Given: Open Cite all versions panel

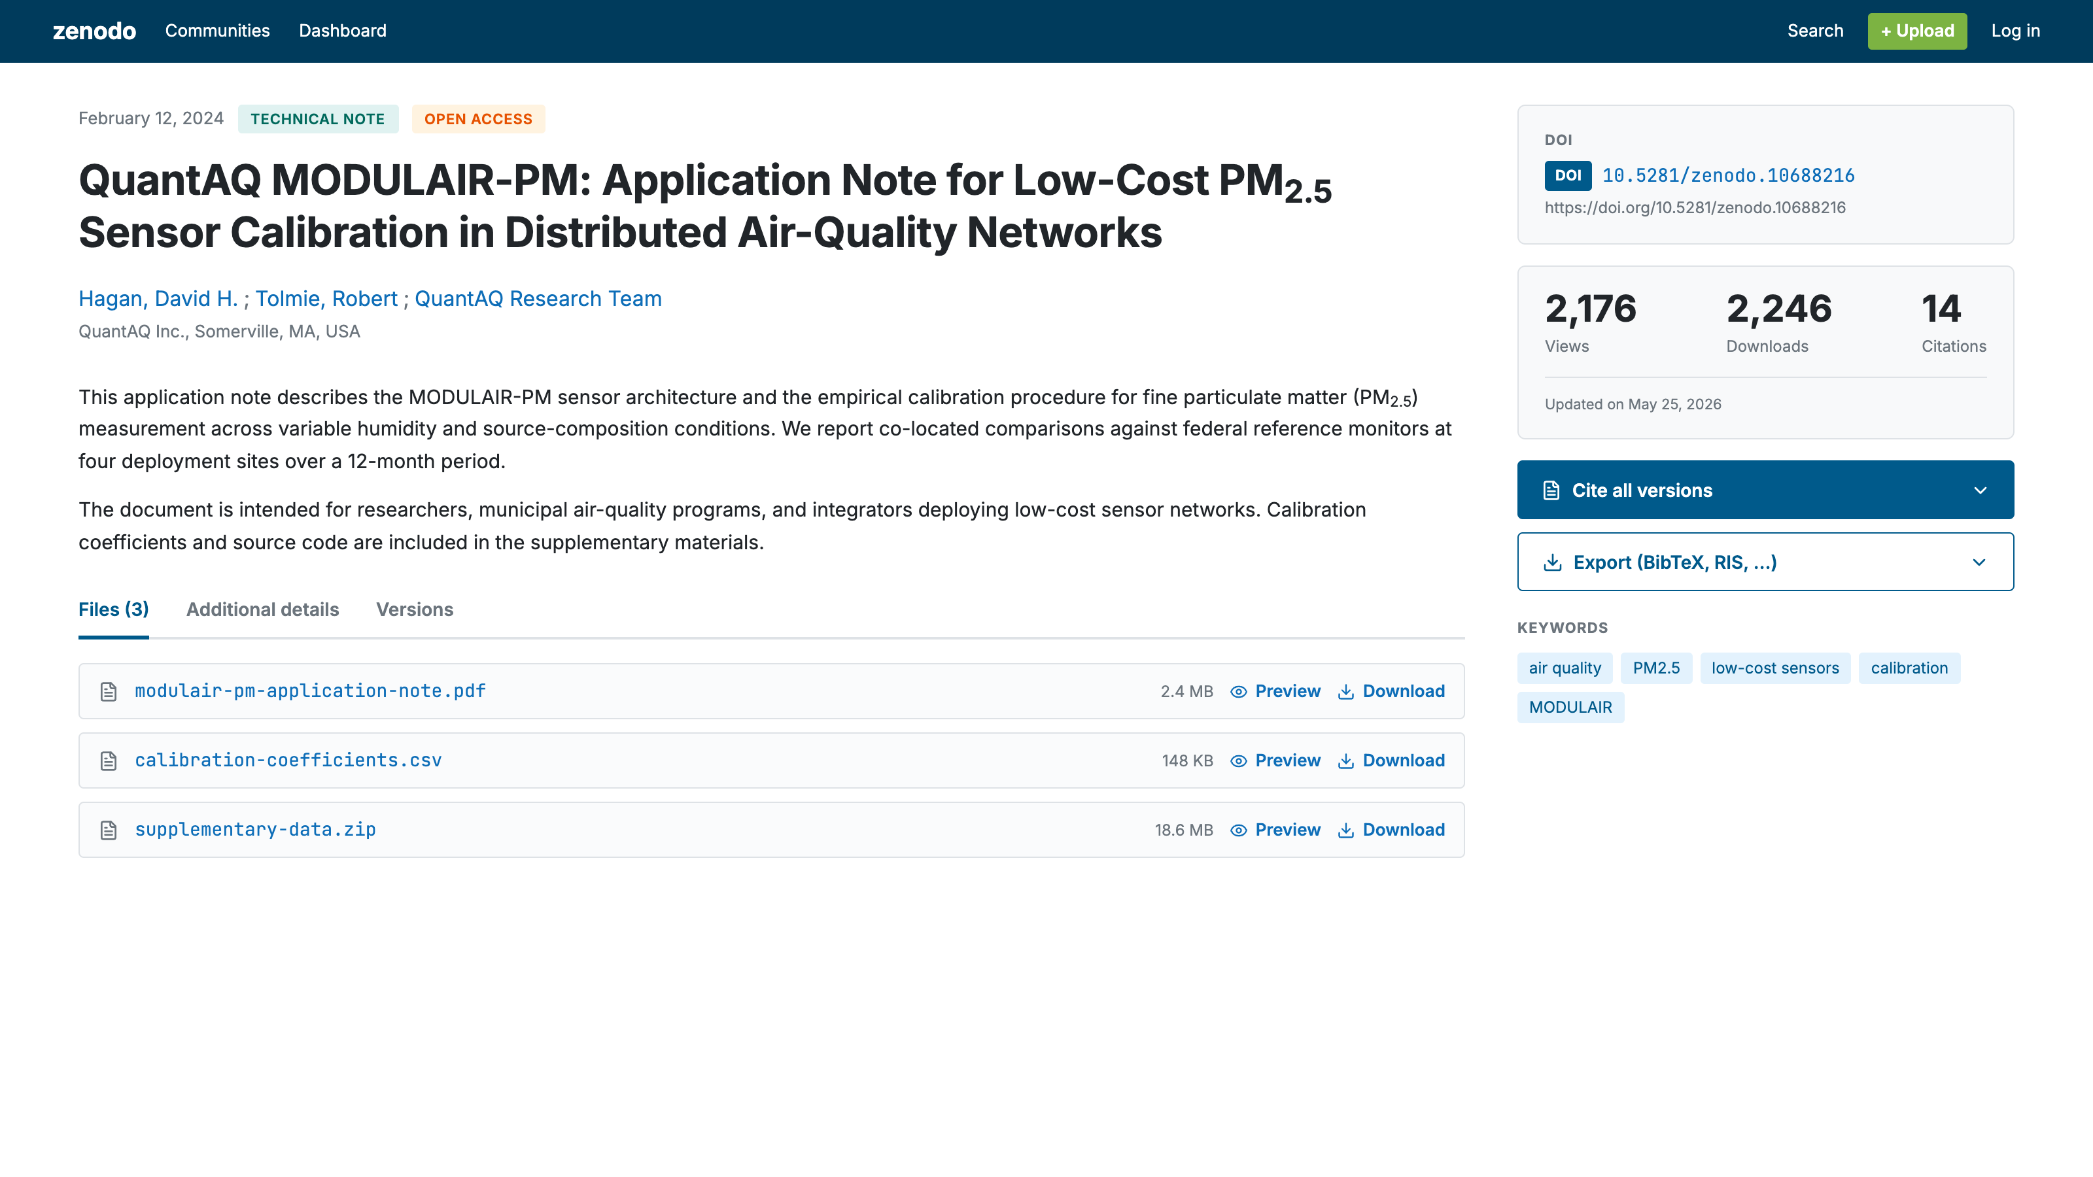Looking at the screenshot, I should [1765, 490].
